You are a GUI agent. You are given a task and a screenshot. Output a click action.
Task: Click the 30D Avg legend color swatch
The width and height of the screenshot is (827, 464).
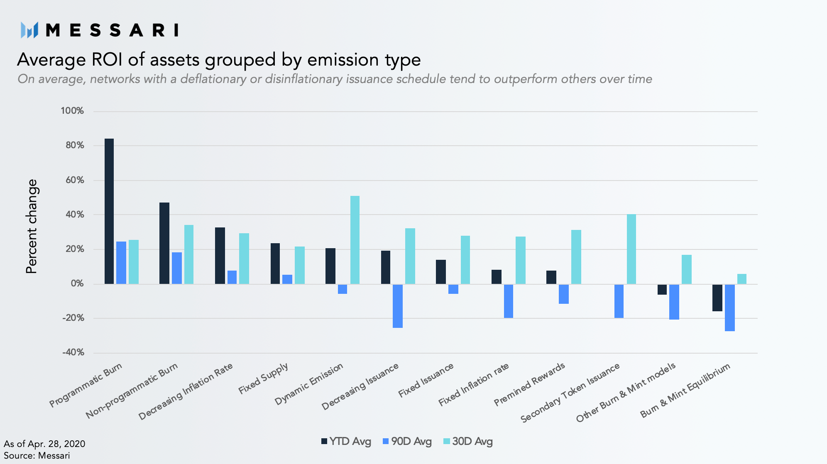click(x=447, y=442)
